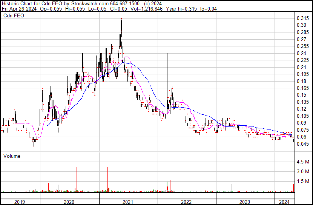Viewport: 313px width, 205px height.
Task: Click the gray volume bar in 2023
Action: point(232,188)
